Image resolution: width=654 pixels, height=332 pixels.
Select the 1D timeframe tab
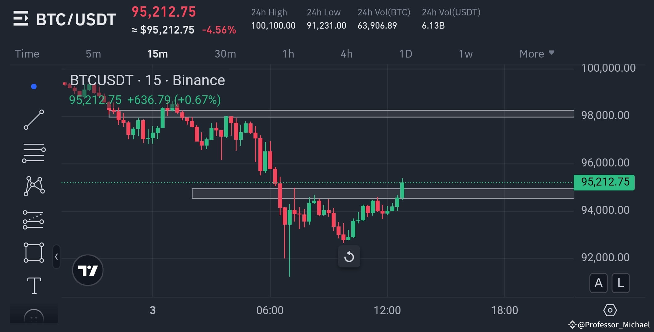406,53
